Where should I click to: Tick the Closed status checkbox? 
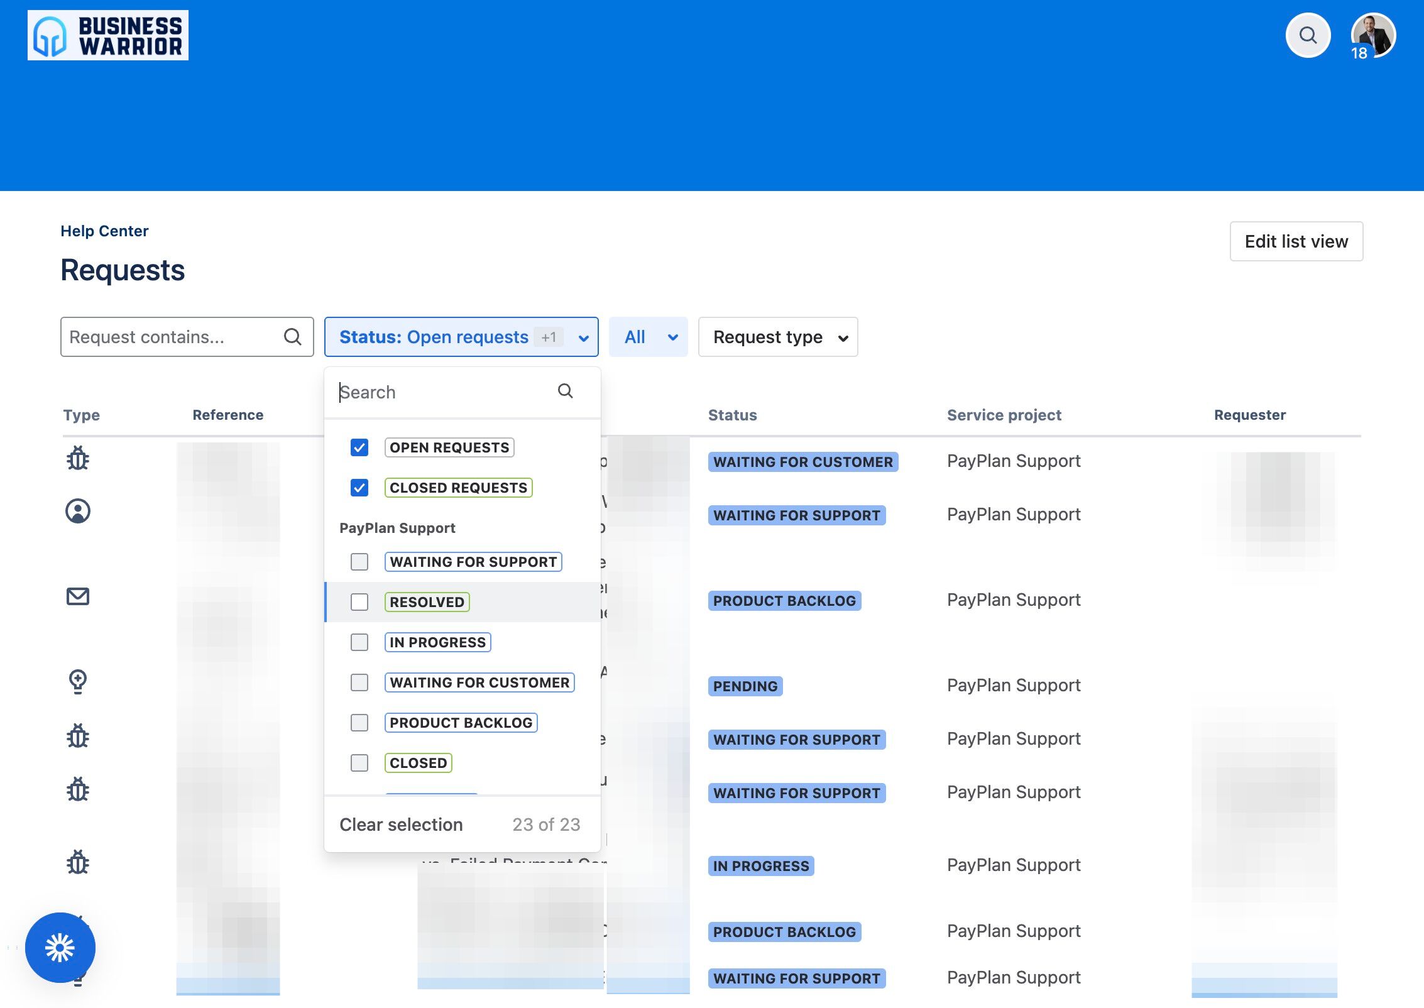click(359, 763)
